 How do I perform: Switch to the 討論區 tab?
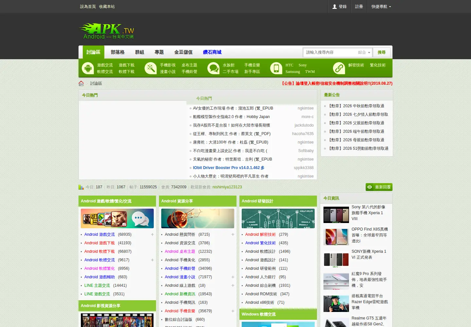tap(94, 52)
